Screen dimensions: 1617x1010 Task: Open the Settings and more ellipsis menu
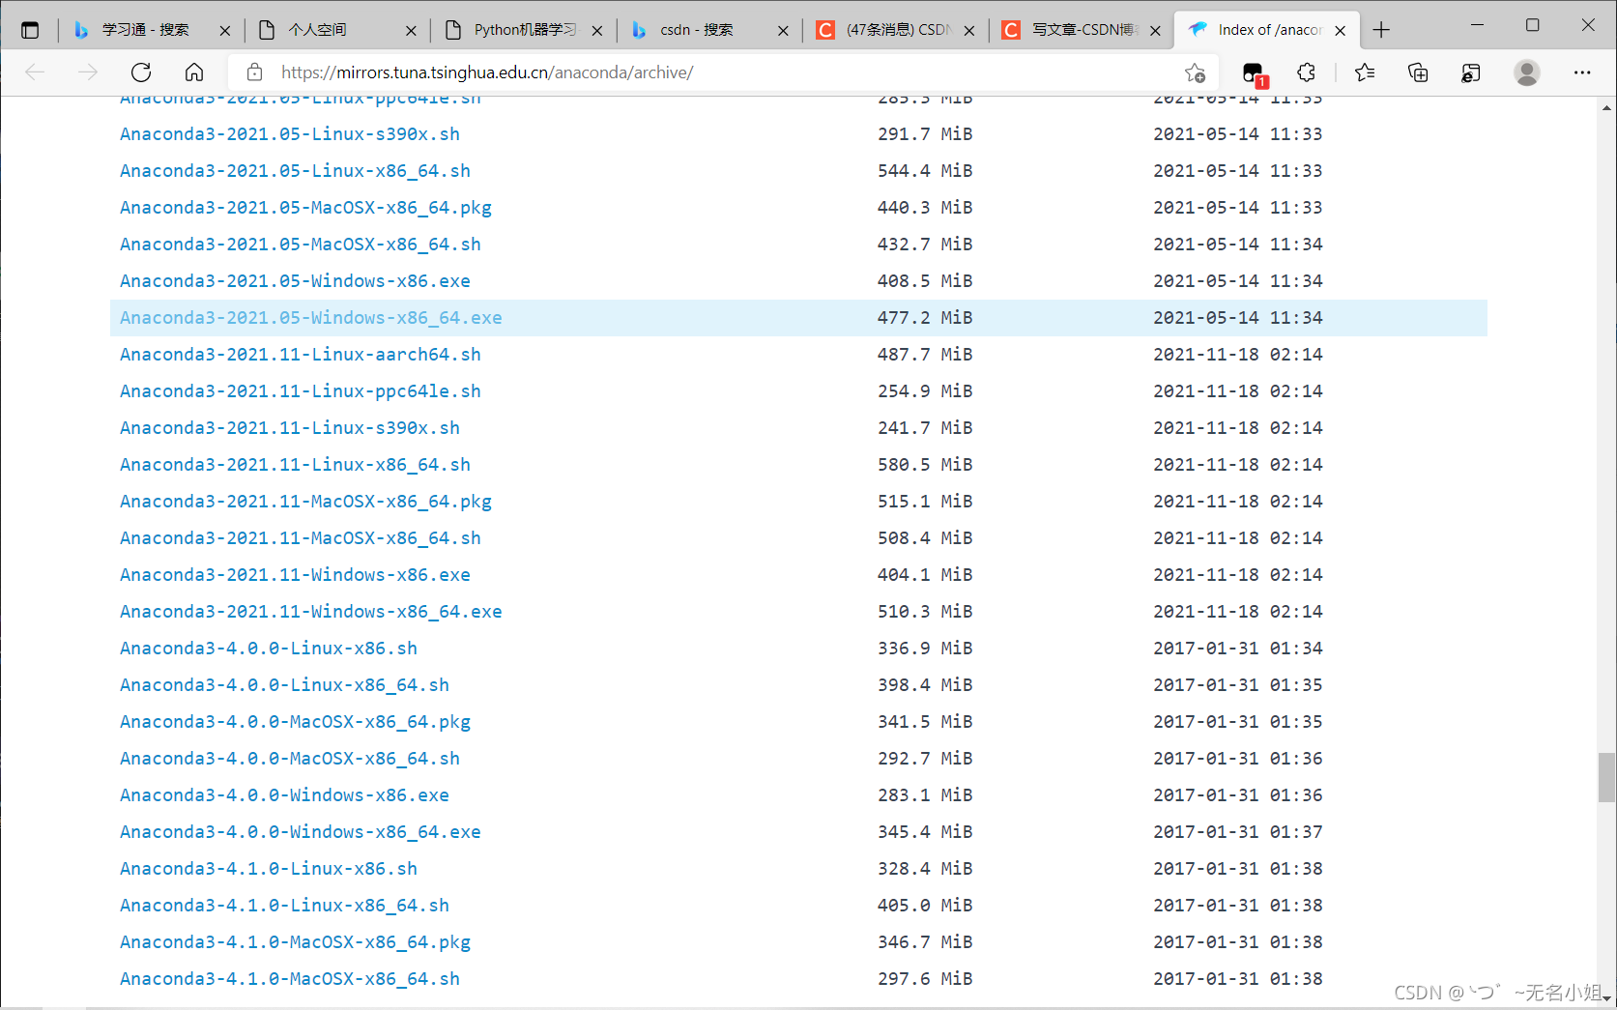[1582, 72]
